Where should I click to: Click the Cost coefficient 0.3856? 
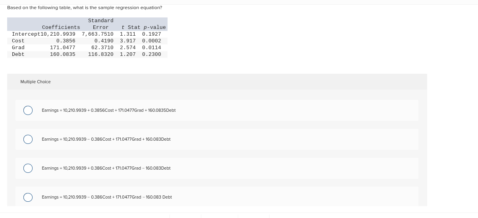[66, 41]
